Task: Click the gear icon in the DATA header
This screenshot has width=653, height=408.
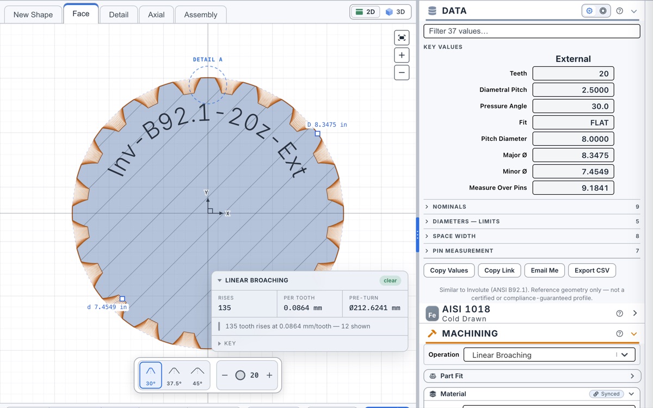Action: [x=589, y=11]
